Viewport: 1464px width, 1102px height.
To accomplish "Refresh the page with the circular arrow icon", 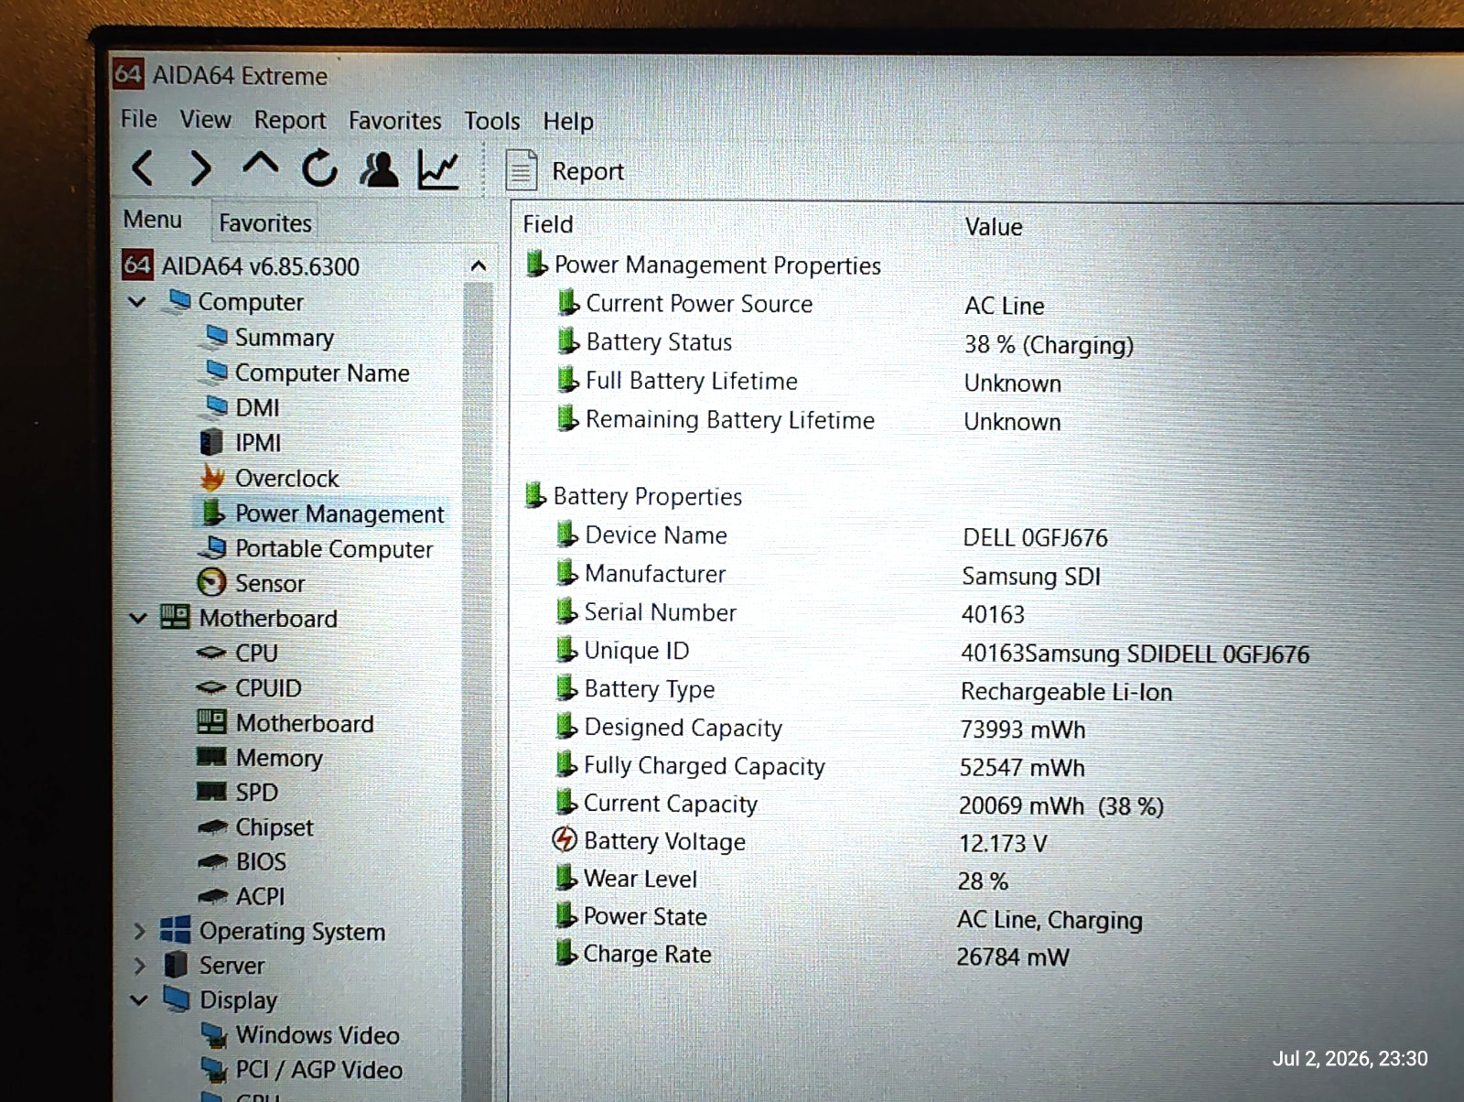I will pyautogui.click(x=319, y=168).
